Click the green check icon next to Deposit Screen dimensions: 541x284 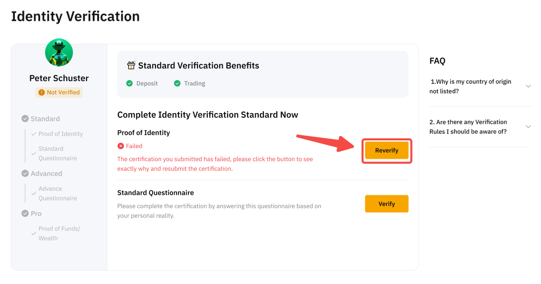(x=129, y=83)
